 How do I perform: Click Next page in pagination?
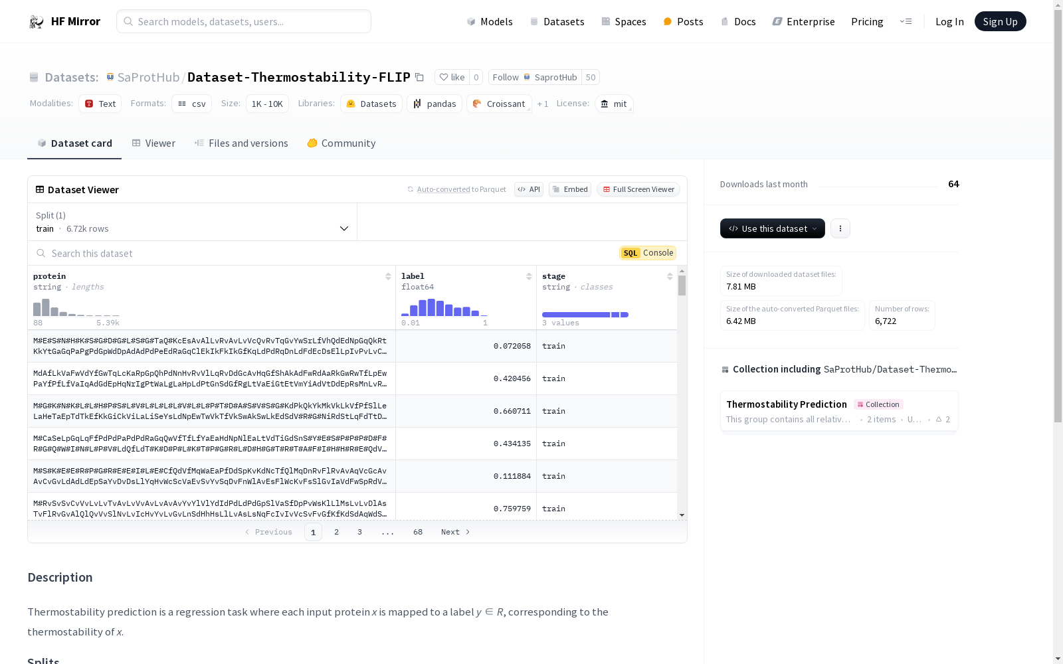[x=455, y=532]
